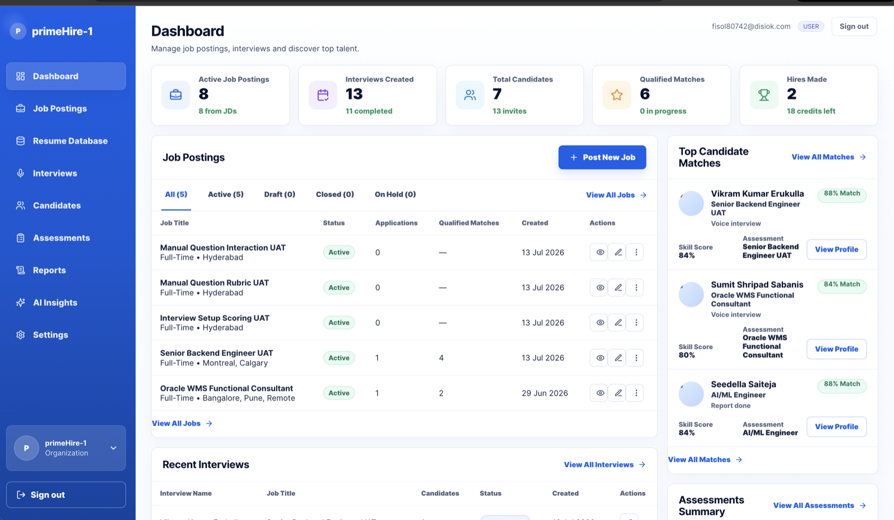This screenshot has width=894, height=520.
Task: Click View All Interviews link
Action: pyautogui.click(x=605, y=465)
